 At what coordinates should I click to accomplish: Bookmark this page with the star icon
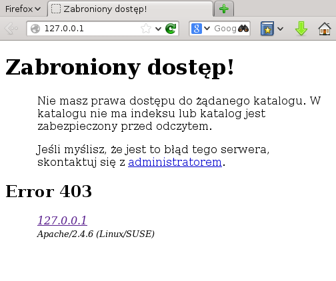(x=146, y=29)
